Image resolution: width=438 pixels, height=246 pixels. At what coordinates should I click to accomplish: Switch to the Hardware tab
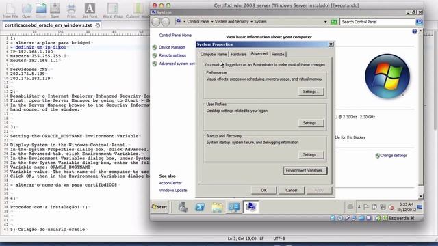[x=239, y=55]
